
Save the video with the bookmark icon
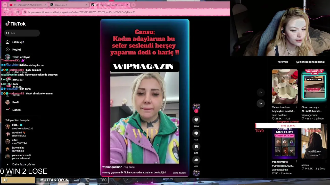[196, 146]
